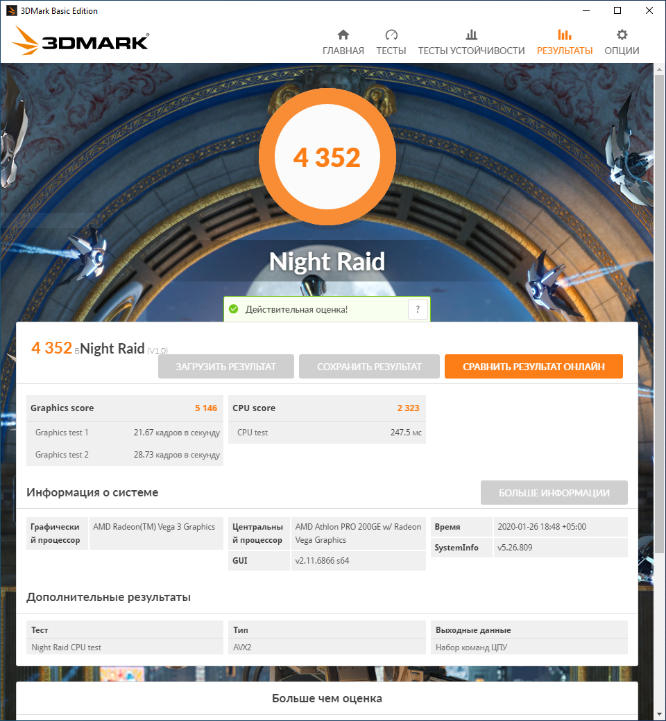Click Graphics test 1 row
Screen dimensions: 666x721
tap(125, 432)
